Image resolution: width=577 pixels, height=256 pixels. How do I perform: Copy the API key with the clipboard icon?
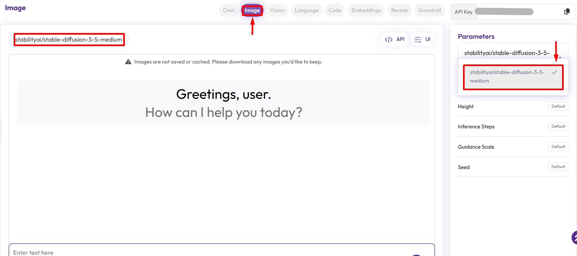[x=567, y=12]
